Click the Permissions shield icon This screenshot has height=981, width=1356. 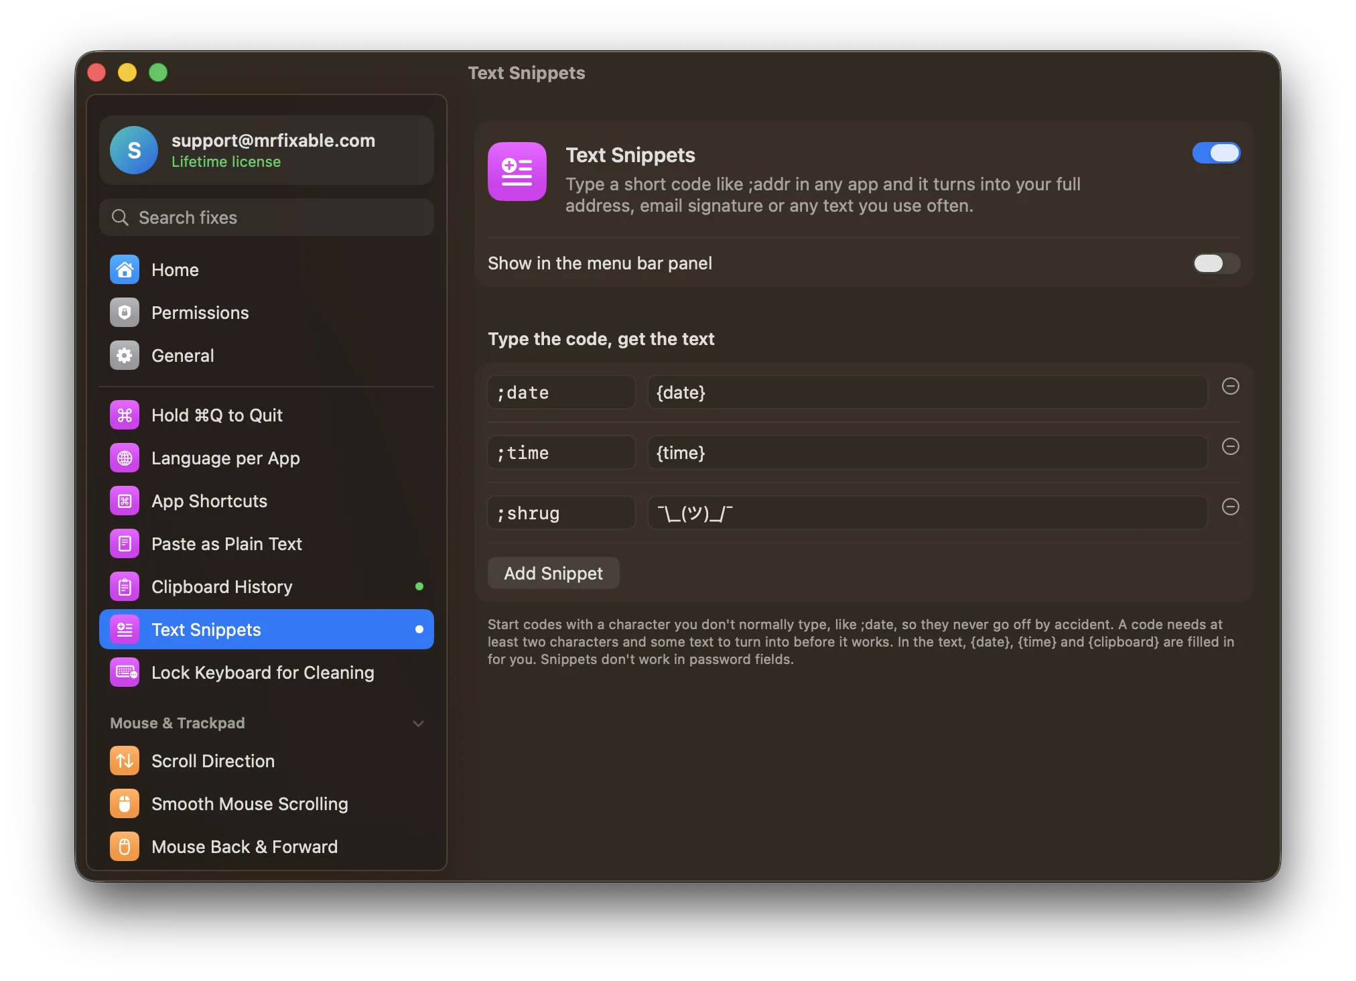[125, 312]
